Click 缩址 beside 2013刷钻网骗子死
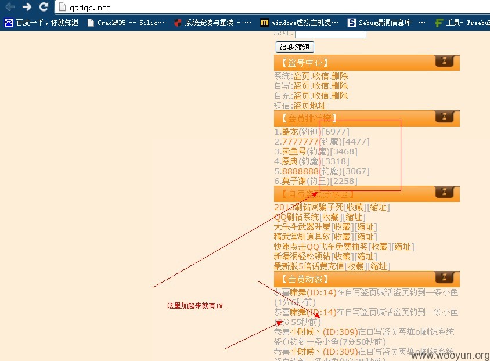The height and width of the screenshot is (361, 490). pos(378,207)
